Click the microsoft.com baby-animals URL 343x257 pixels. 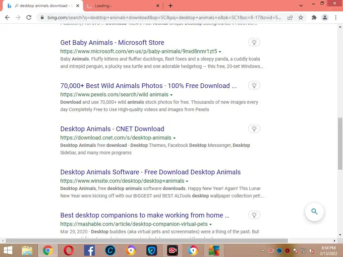(x=139, y=51)
